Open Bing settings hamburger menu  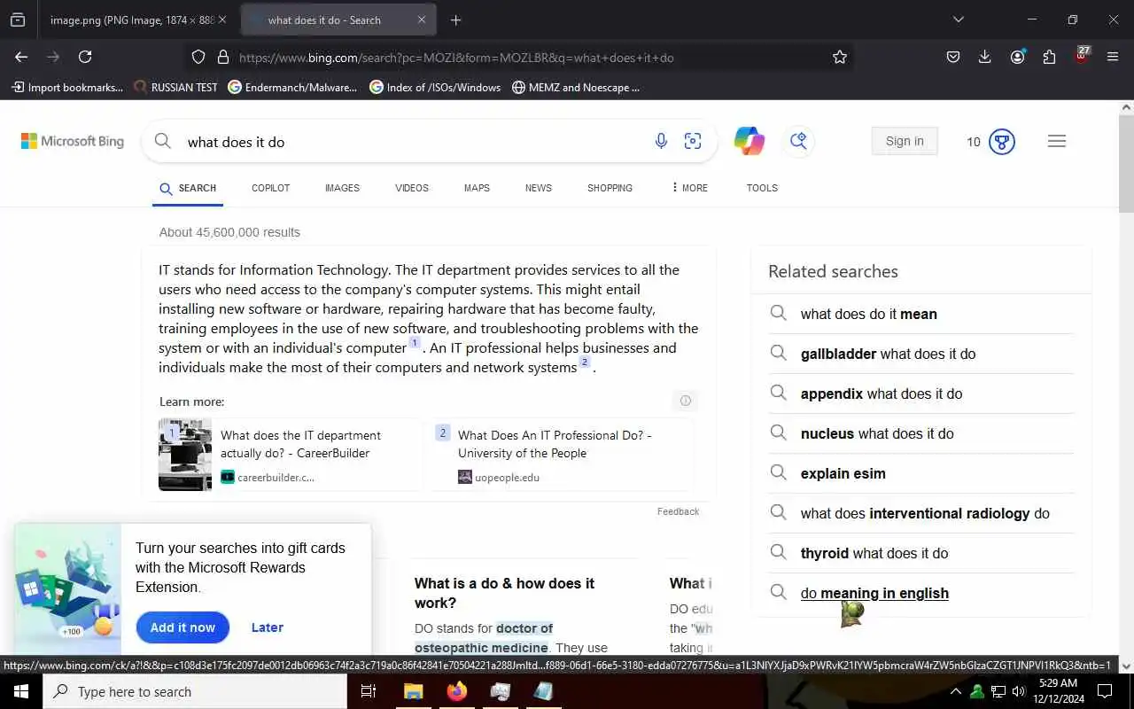point(1057,141)
